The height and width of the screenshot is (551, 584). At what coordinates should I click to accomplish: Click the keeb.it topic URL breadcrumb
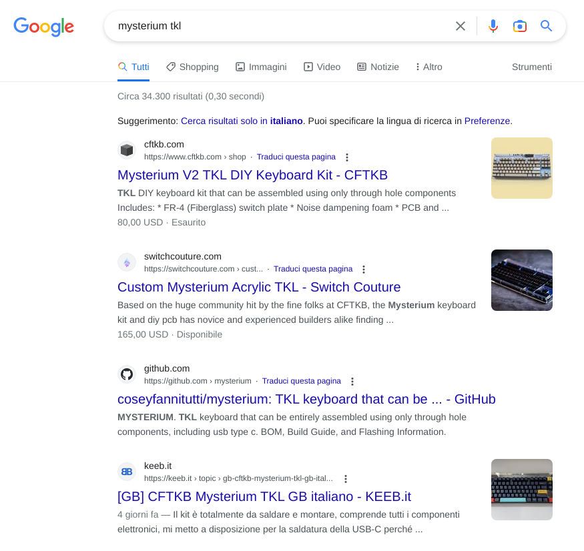click(238, 478)
